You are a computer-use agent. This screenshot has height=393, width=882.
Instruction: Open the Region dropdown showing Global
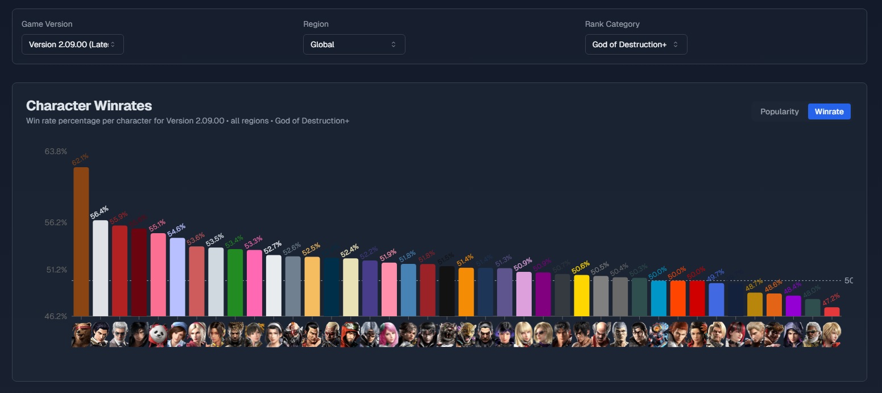tap(354, 44)
